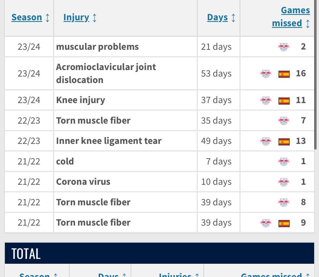
Task: Sort table by Injury column link
Action: pyautogui.click(x=76, y=18)
